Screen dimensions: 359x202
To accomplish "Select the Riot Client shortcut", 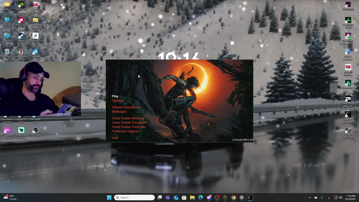I will pos(21,22).
